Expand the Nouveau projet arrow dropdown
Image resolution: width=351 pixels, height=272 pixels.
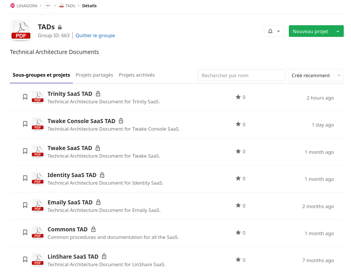click(338, 31)
